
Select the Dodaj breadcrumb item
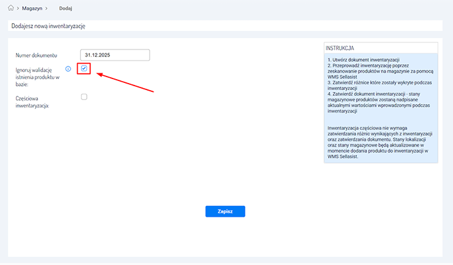pyautogui.click(x=65, y=8)
